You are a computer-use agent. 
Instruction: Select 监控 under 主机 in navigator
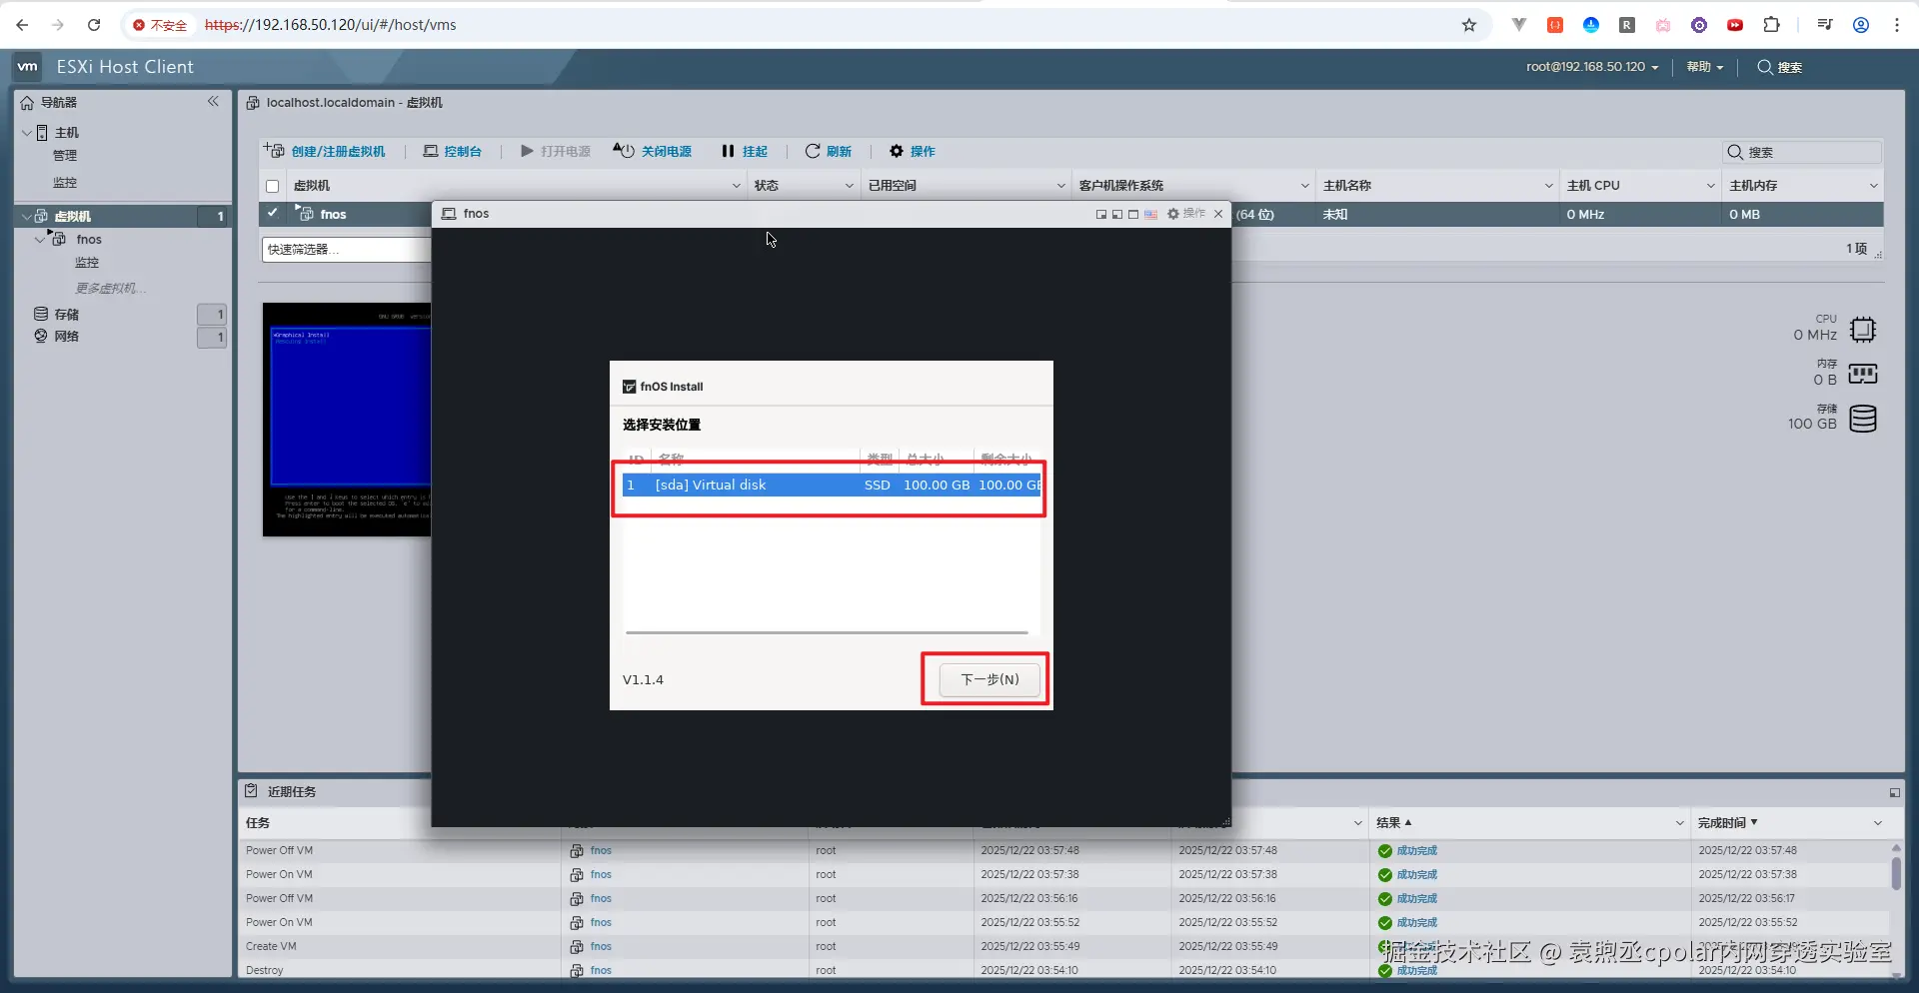click(x=65, y=183)
